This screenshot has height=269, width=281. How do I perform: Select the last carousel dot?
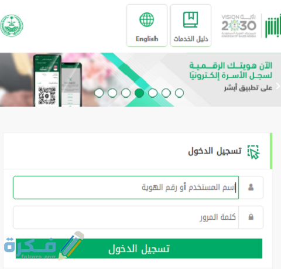[x=179, y=93]
